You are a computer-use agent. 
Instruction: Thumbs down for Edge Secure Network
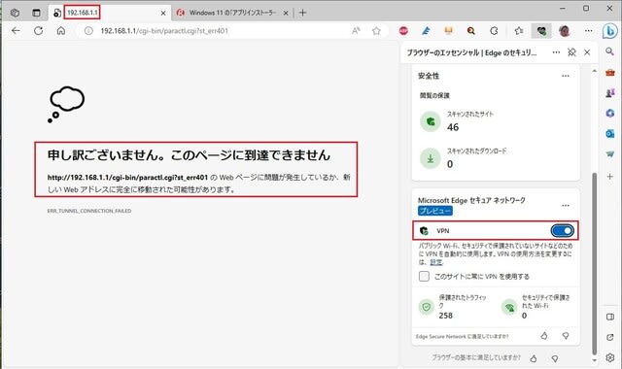pos(566,336)
